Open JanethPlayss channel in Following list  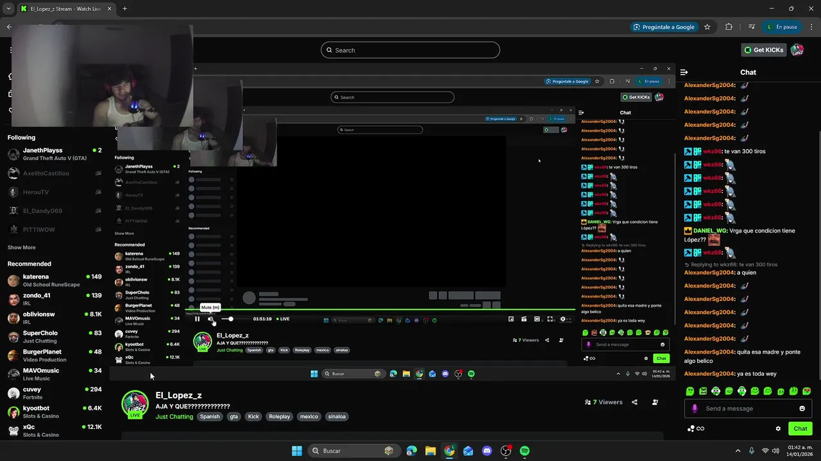point(55,154)
